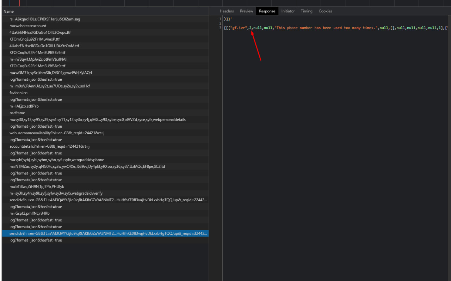The height and width of the screenshot is (281, 451).
Task: Select the request ending in webgradsidvverify
Action: [105, 193]
